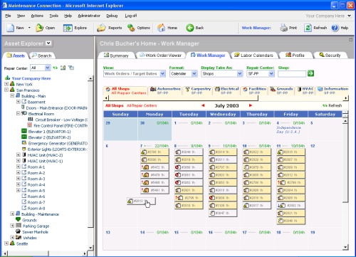The image size is (356, 257).
Task: Open the Display Tabs As dropdown
Action: (x=240, y=73)
